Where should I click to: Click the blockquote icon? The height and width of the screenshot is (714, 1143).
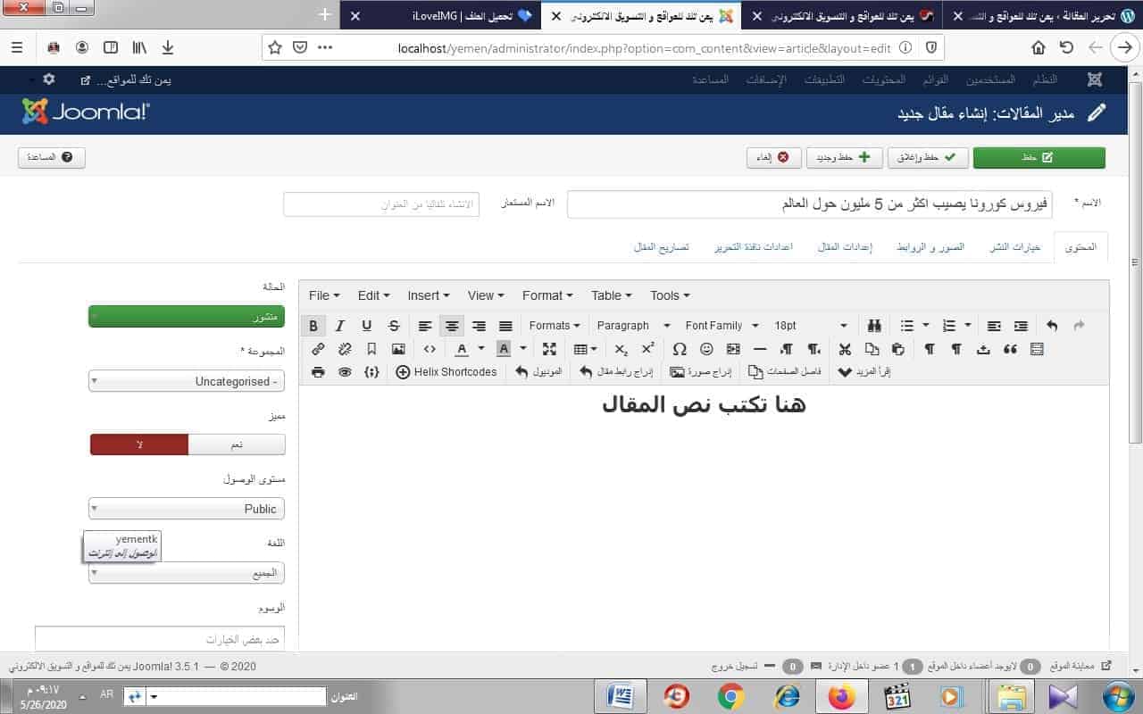(1010, 349)
